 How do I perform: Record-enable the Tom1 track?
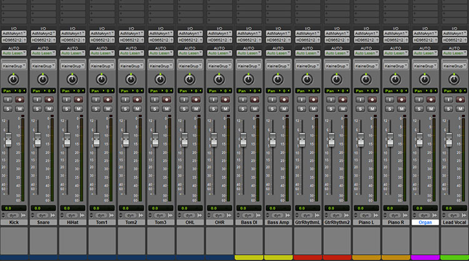(x=108, y=100)
